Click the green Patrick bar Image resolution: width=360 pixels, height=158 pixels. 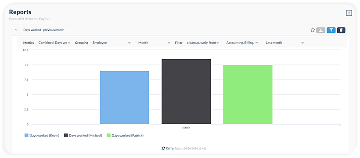(248, 95)
